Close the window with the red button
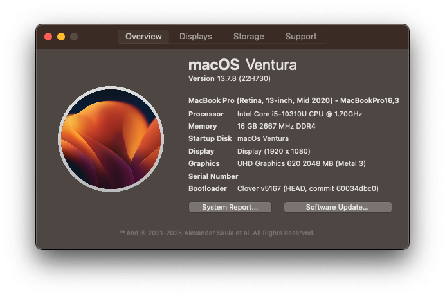The height and width of the screenshot is (297, 445). click(48, 37)
